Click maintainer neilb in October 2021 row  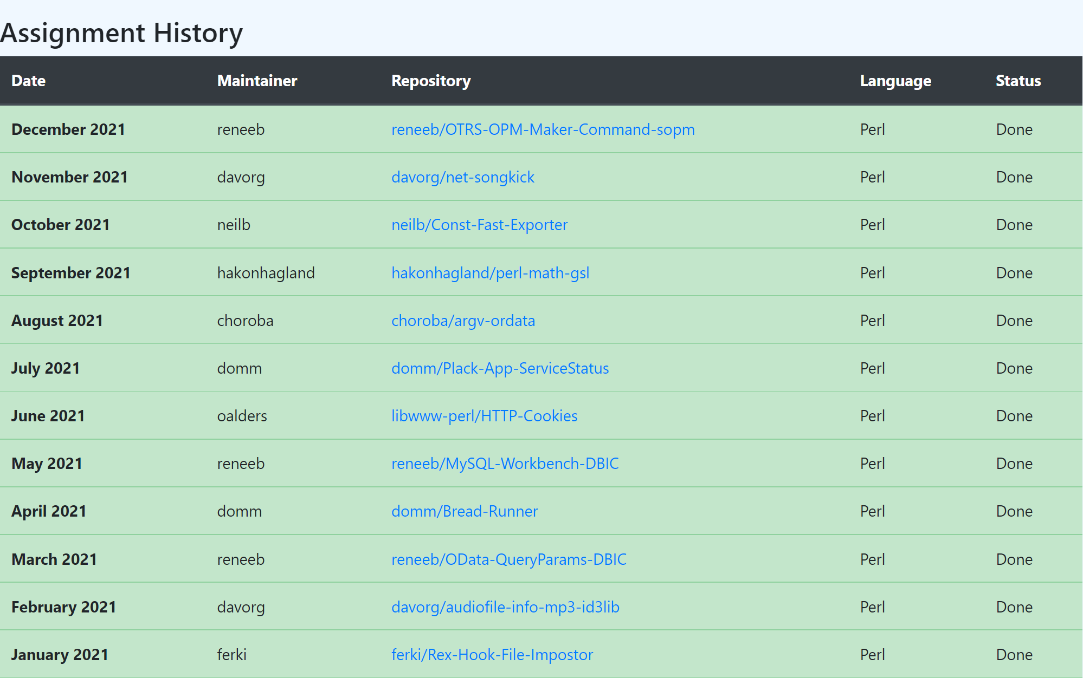pos(234,225)
